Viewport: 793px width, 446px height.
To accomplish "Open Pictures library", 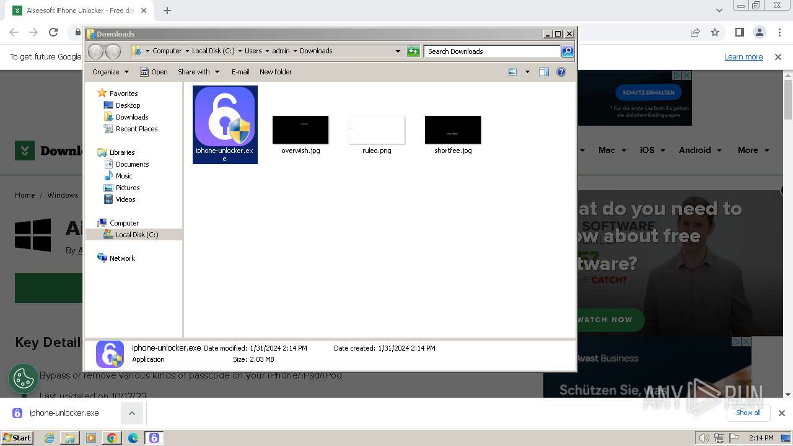I will pos(128,188).
